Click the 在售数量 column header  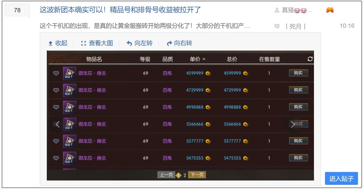pos(269,59)
